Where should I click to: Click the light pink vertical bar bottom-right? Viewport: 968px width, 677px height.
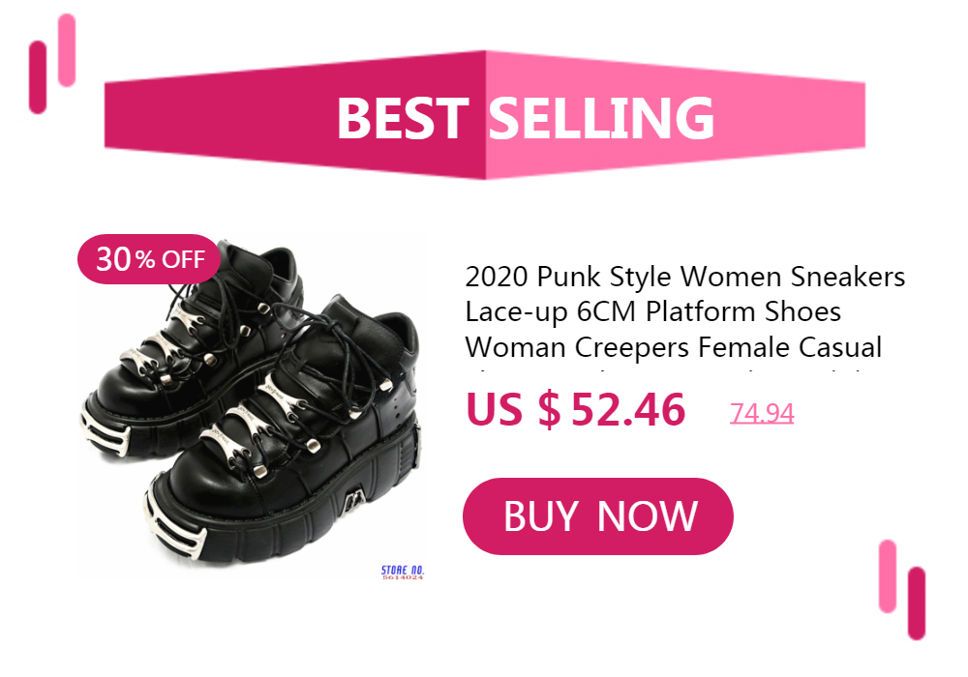888,576
